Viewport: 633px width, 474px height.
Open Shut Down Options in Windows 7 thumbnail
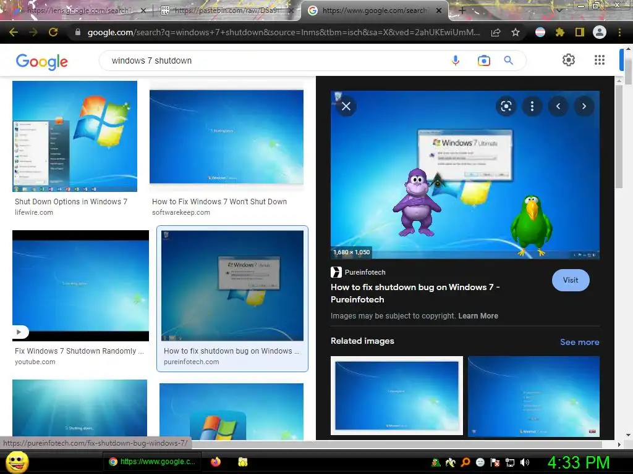[75, 136]
